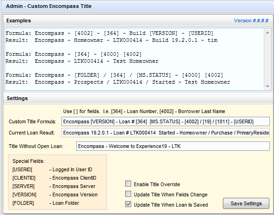The width and height of the screenshot is (274, 215).
Task: Check Update Title When Fields Change
Action: [x=128, y=194]
